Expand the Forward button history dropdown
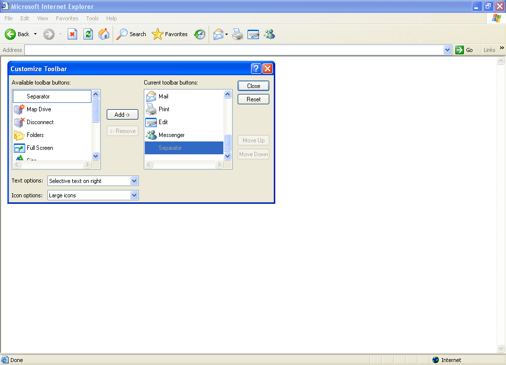 [60, 34]
